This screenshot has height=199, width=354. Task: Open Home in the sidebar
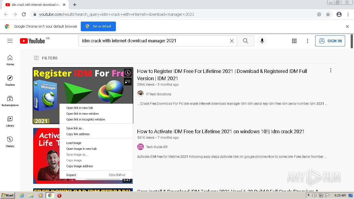pos(10,60)
